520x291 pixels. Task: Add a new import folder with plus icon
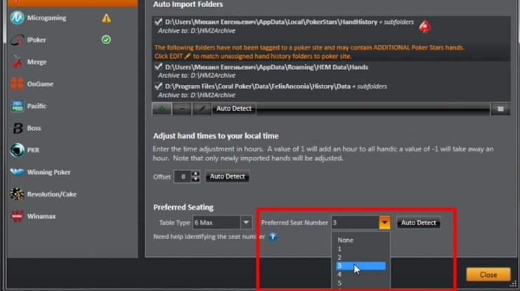click(162, 109)
